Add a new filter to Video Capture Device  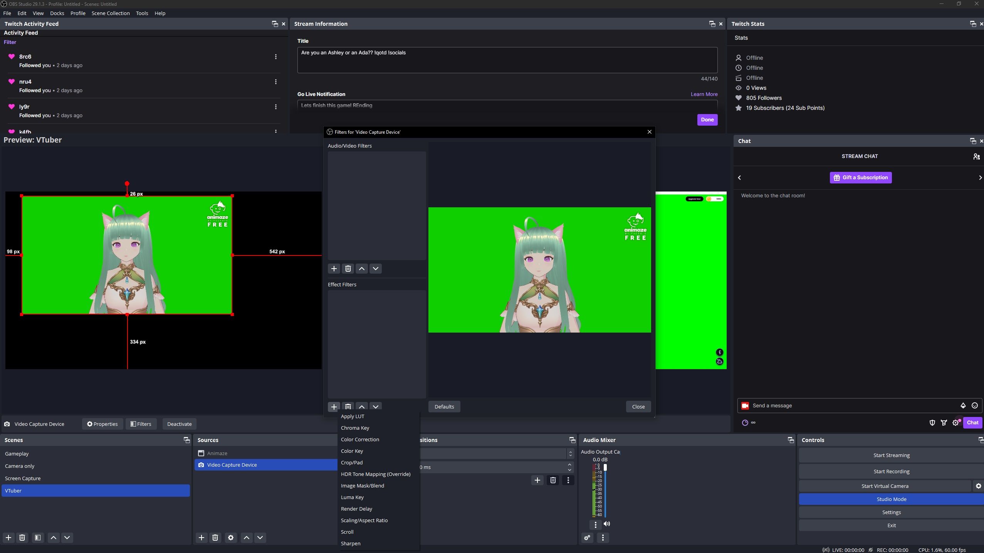coord(334,407)
